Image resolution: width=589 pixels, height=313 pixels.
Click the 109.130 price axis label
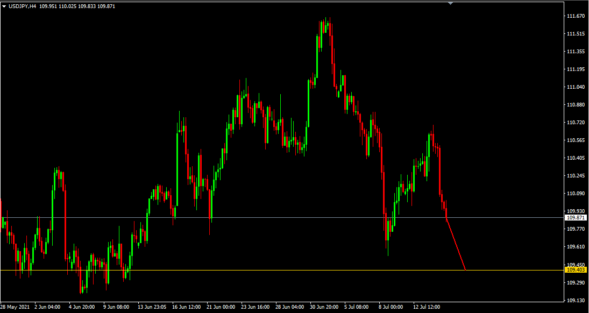pyautogui.click(x=576, y=300)
